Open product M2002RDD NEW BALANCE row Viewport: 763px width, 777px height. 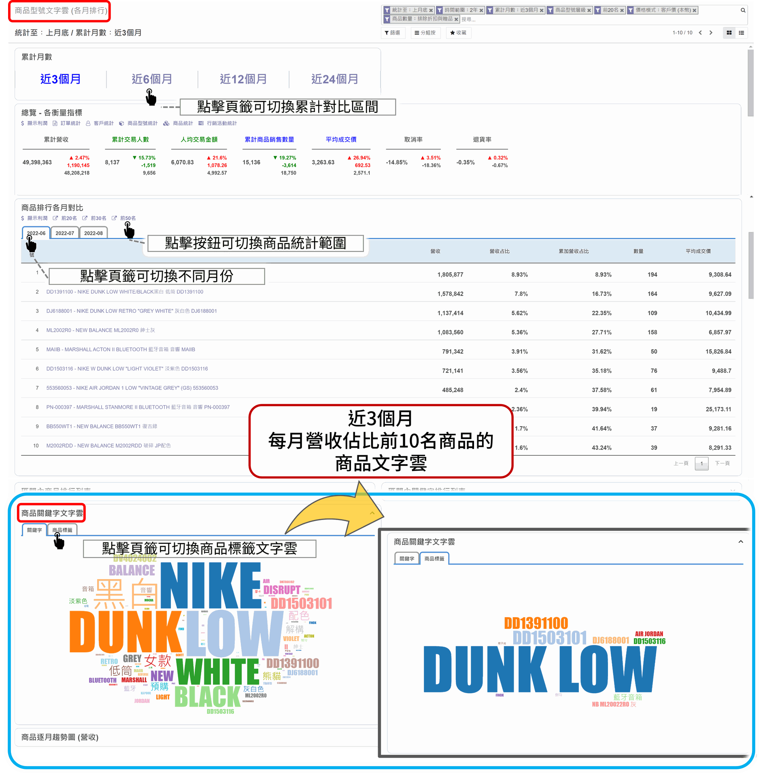tap(108, 446)
